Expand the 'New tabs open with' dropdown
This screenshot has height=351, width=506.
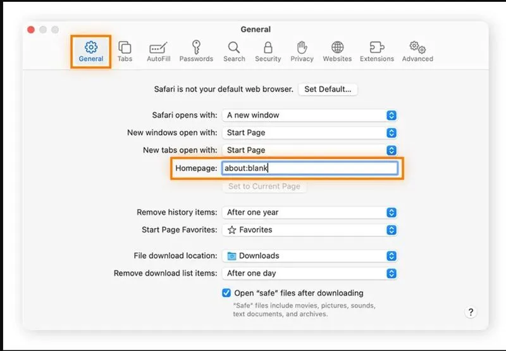(x=309, y=150)
